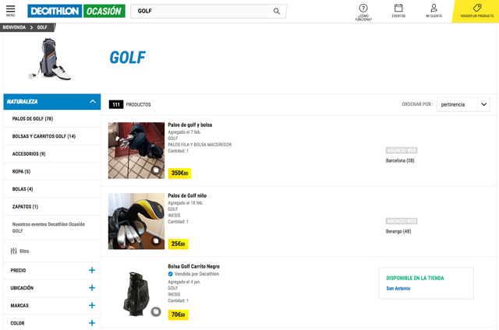Screen dimensions: 499x330
Task: Click the 350€ price tag
Action: pyautogui.click(x=179, y=173)
